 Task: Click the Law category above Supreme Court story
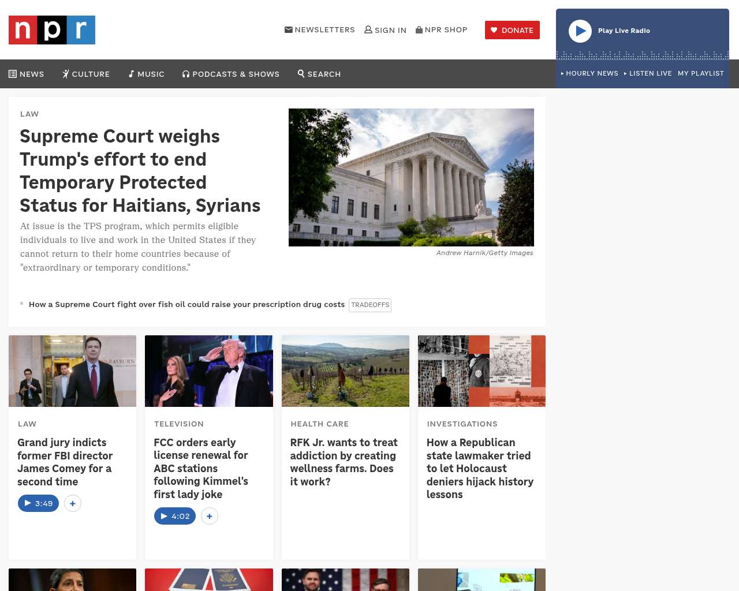29,114
